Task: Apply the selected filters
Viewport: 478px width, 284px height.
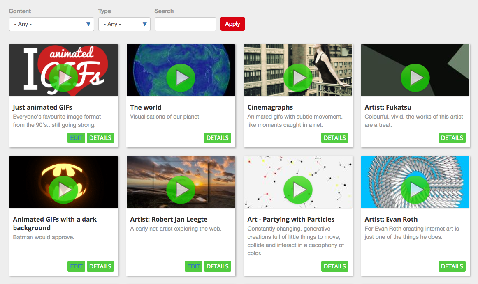Action: coord(232,24)
